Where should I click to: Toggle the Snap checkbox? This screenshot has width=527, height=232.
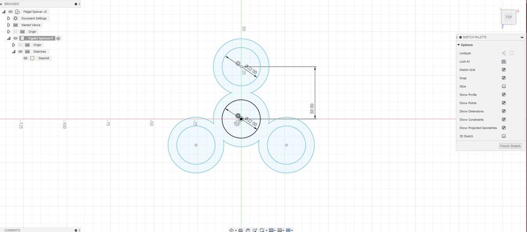click(503, 78)
